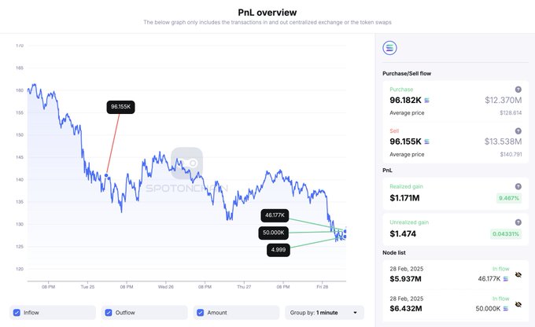Click the Spot On Chain watermark logo
This screenshot has height=327, width=535.
click(x=186, y=163)
